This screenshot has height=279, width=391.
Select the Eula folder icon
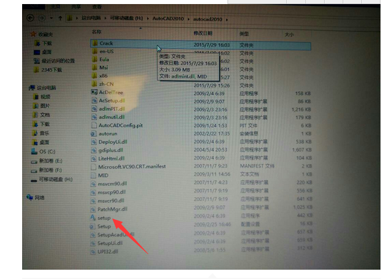[94, 59]
